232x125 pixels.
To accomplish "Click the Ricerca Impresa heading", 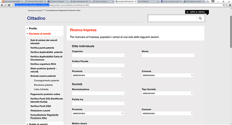I will (x=83, y=30).
